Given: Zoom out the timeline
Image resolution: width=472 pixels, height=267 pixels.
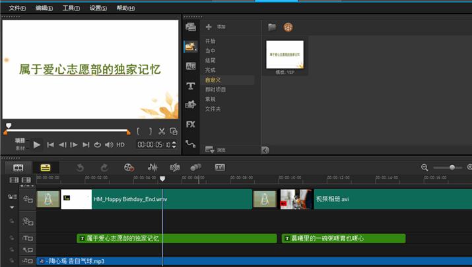Looking at the screenshot, I should pos(424,167).
